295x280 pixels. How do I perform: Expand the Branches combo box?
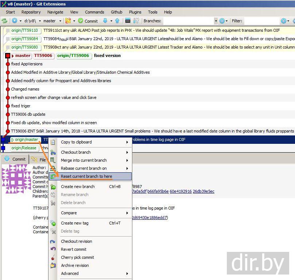pos(216,21)
